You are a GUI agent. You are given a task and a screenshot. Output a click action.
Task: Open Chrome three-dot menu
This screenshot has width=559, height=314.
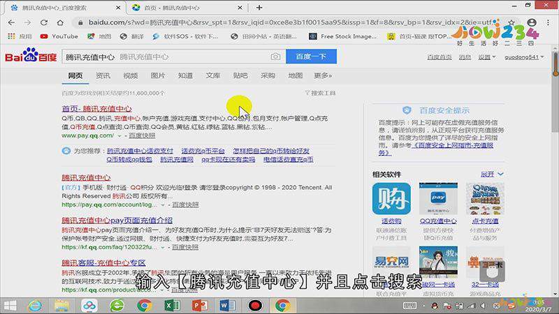click(548, 22)
